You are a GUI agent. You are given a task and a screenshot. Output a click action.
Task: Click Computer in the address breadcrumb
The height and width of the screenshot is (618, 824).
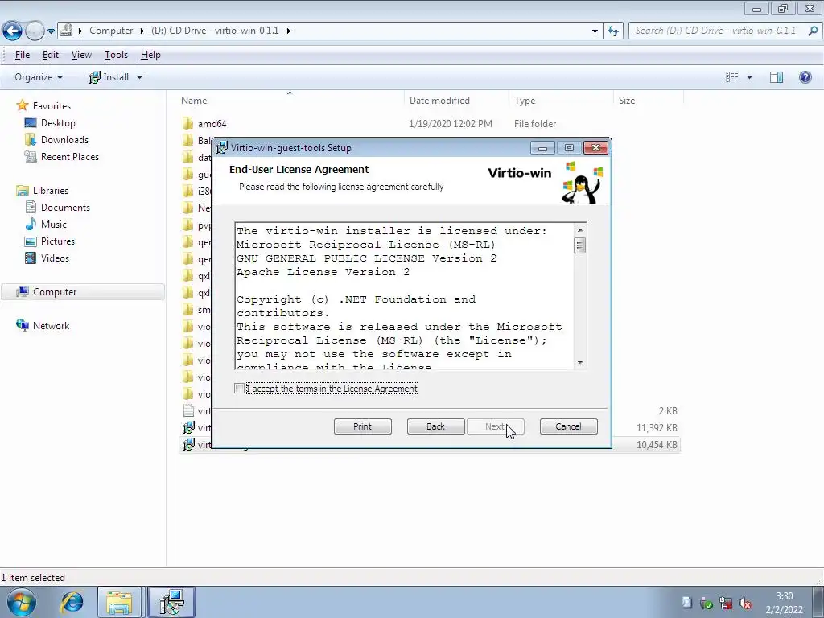coord(111,31)
